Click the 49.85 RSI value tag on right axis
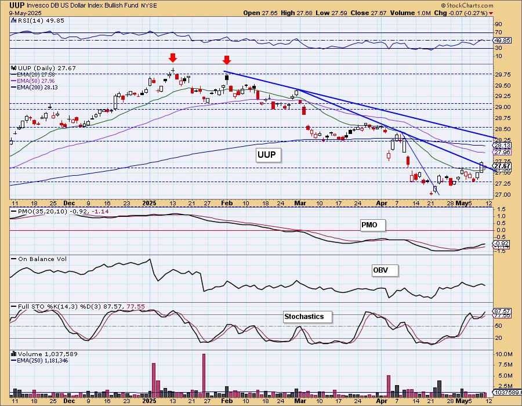Screen dimensions: 522x406 click(502, 40)
